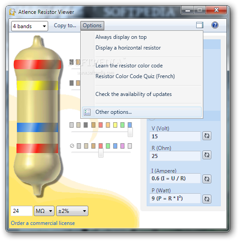Viewport: 239px width, 241px height.
Task: Open the ±2% tolerance dropdown
Action: point(72,211)
